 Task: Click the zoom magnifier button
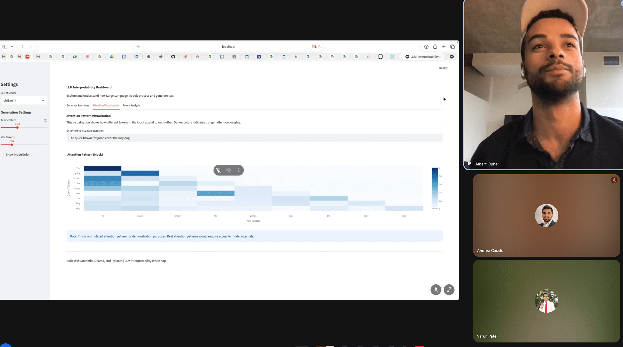click(436, 290)
